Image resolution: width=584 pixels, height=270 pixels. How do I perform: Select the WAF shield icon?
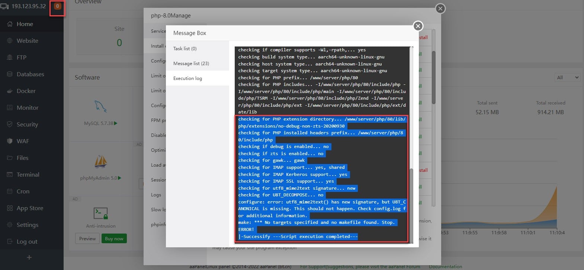point(10,141)
